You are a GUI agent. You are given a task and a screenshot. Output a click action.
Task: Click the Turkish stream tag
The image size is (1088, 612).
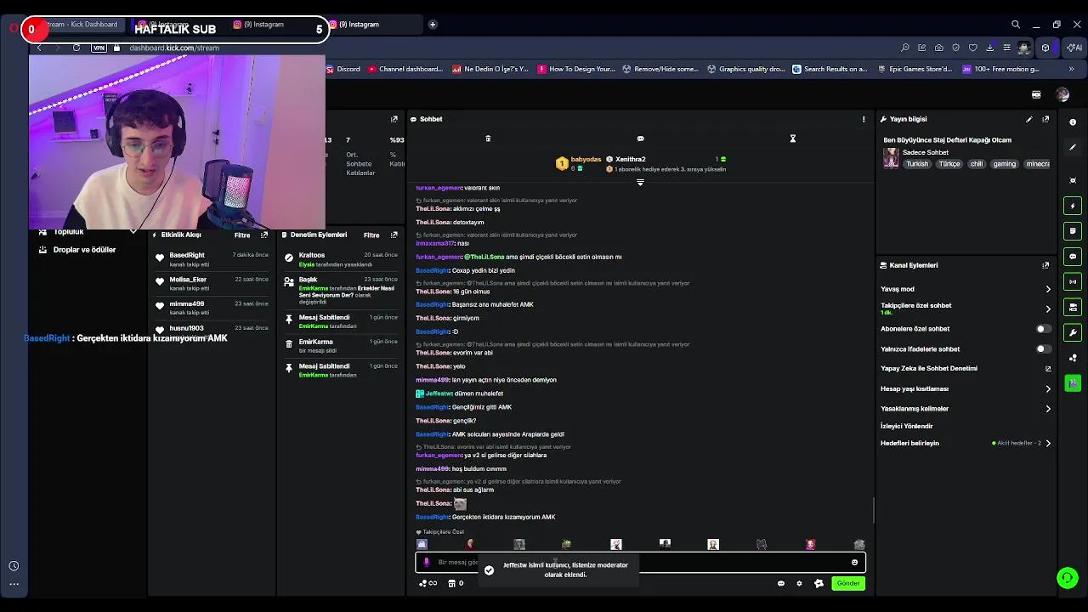[917, 164]
